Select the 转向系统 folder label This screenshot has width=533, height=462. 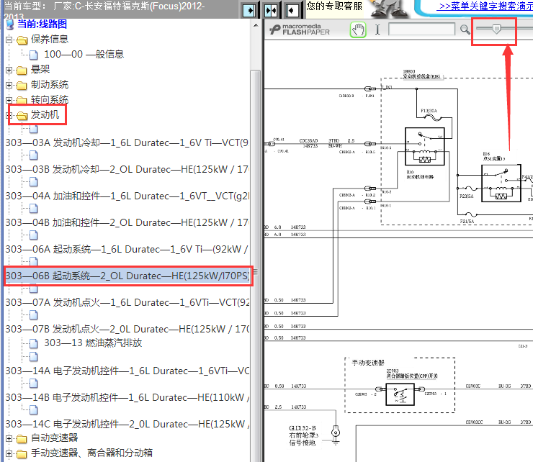pos(50,99)
